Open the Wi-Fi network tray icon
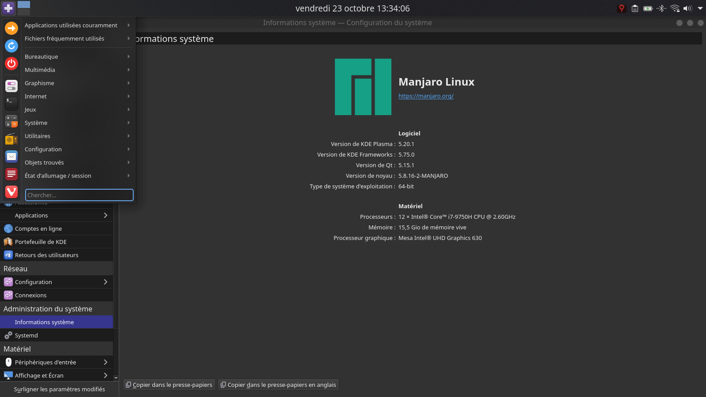706x397 pixels. pyautogui.click(x=675, y=8)
